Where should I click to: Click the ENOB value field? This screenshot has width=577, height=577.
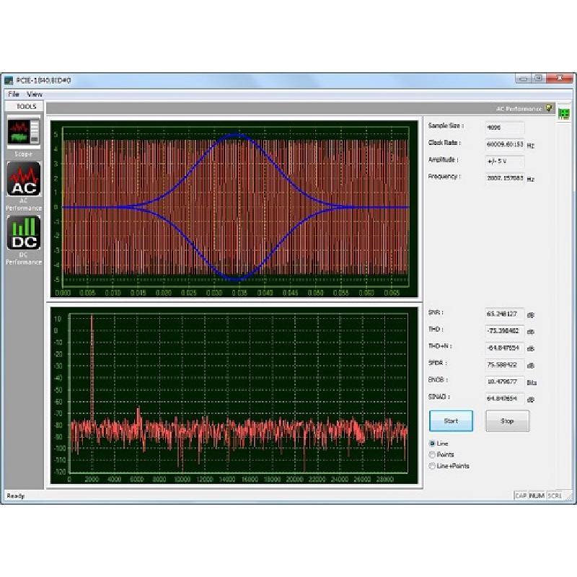click(x=504, y=382)
